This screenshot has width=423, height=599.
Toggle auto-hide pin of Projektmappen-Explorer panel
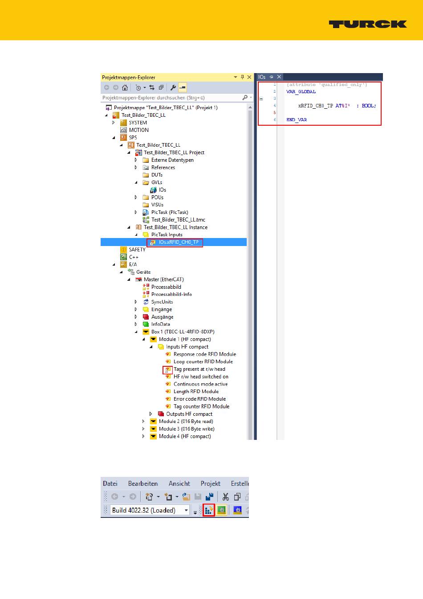(242, 77)
